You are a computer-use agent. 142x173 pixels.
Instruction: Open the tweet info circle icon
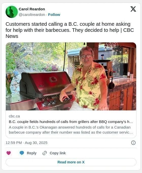tap(133, 143)
